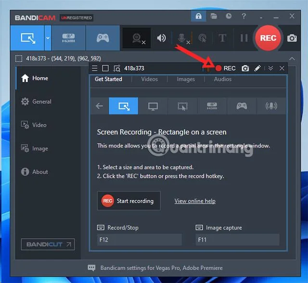This screenshot has height=283, width=308.
Task: Toggle the text overlay T icon
Action: [x=222, y=38]
